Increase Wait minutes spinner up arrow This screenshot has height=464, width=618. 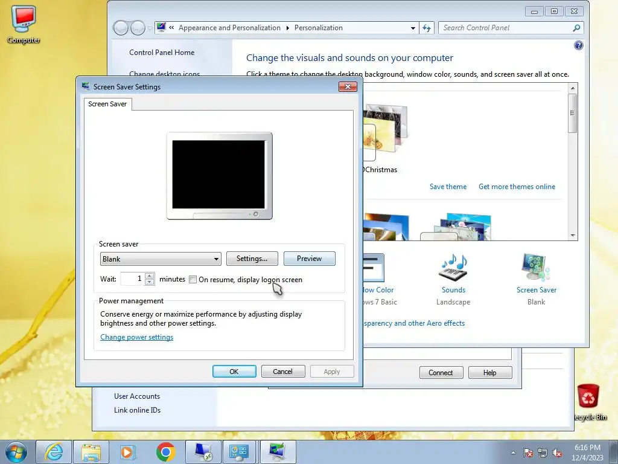[150, 275]
